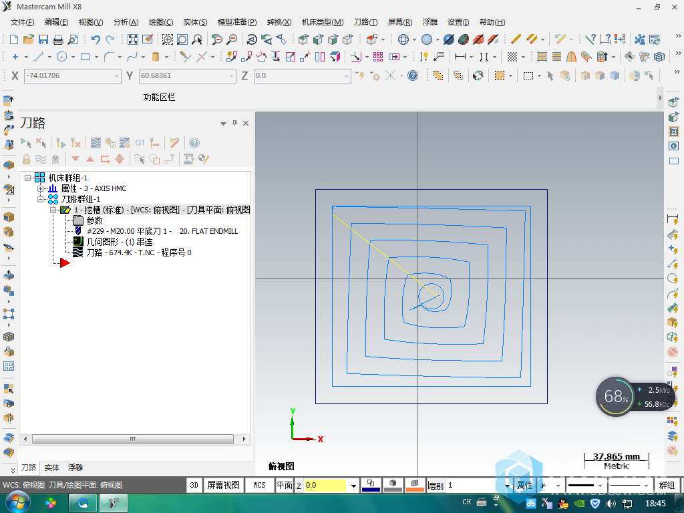Click the dark blue color swatch in status bar
This screenshot has width=684, height=513.
[x=370, y=485]
